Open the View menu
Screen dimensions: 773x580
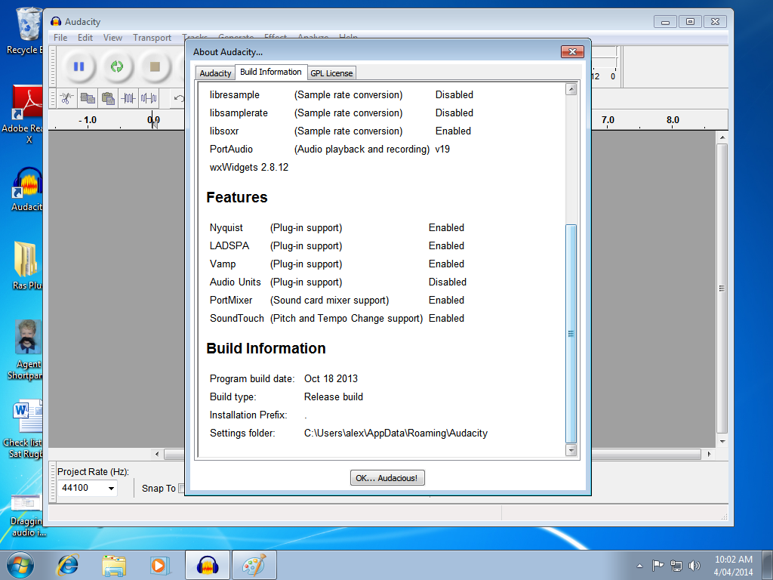(112, 38)
